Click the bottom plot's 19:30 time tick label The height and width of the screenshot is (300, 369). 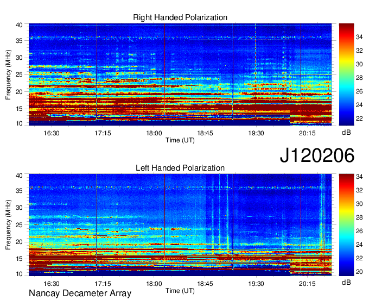pos(256,284)
